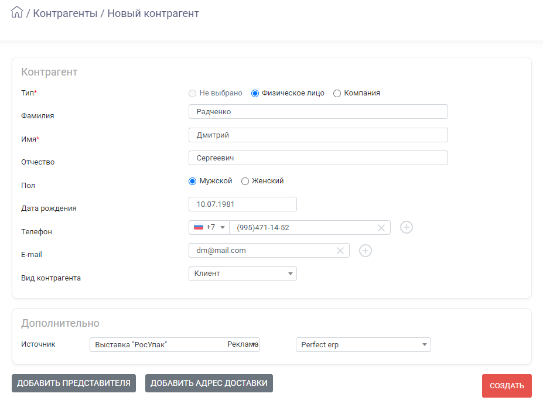The width and height of the screenshot is (543, 407).
Task: Select the Физическое лицо radio option
Action: pyautogui.click(x=255, y=94)
